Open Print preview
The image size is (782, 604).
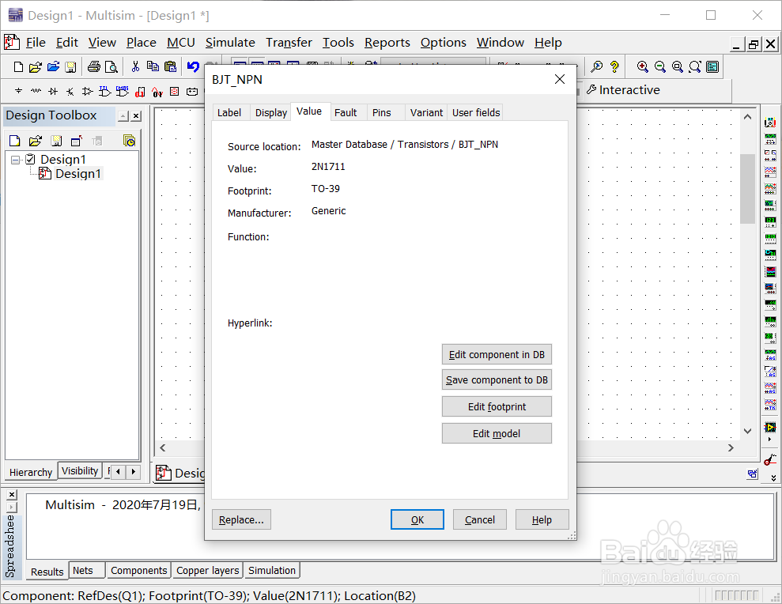pos(111,67)
